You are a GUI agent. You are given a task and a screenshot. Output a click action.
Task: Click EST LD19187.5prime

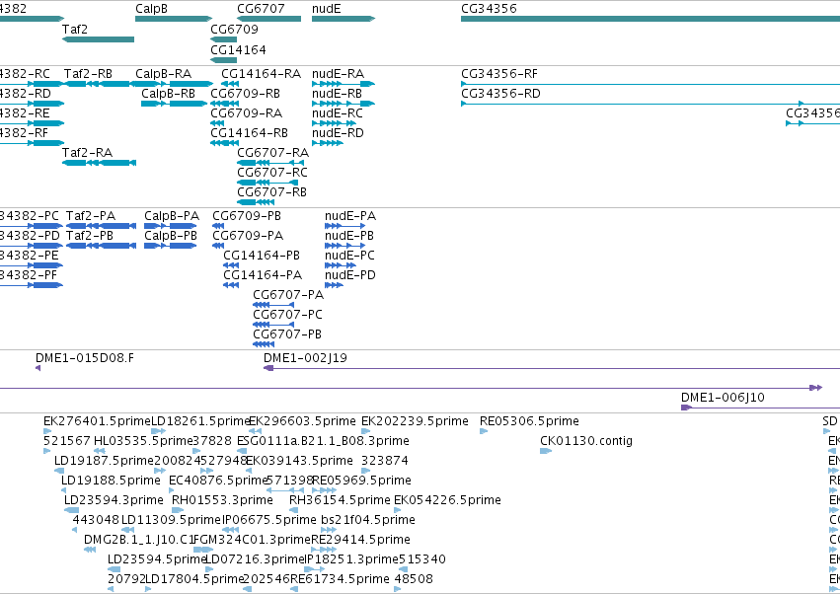tap(59, 471)
